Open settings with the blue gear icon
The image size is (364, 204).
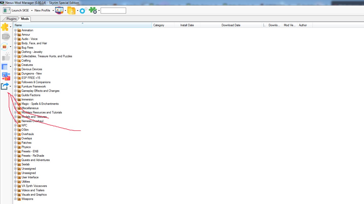click(x=83, y=10)
